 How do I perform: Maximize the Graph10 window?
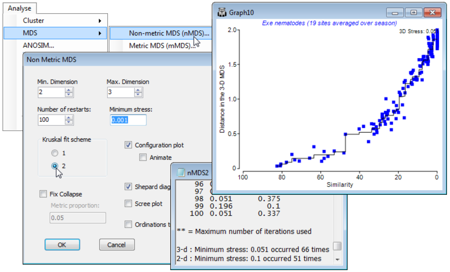point(413,13)
